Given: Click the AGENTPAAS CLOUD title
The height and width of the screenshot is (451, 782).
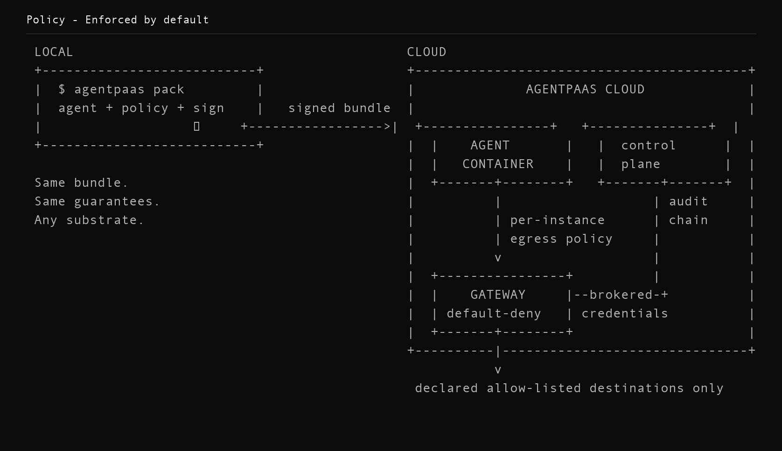Looking at the screenshot, I should click(x=585, y=89).
